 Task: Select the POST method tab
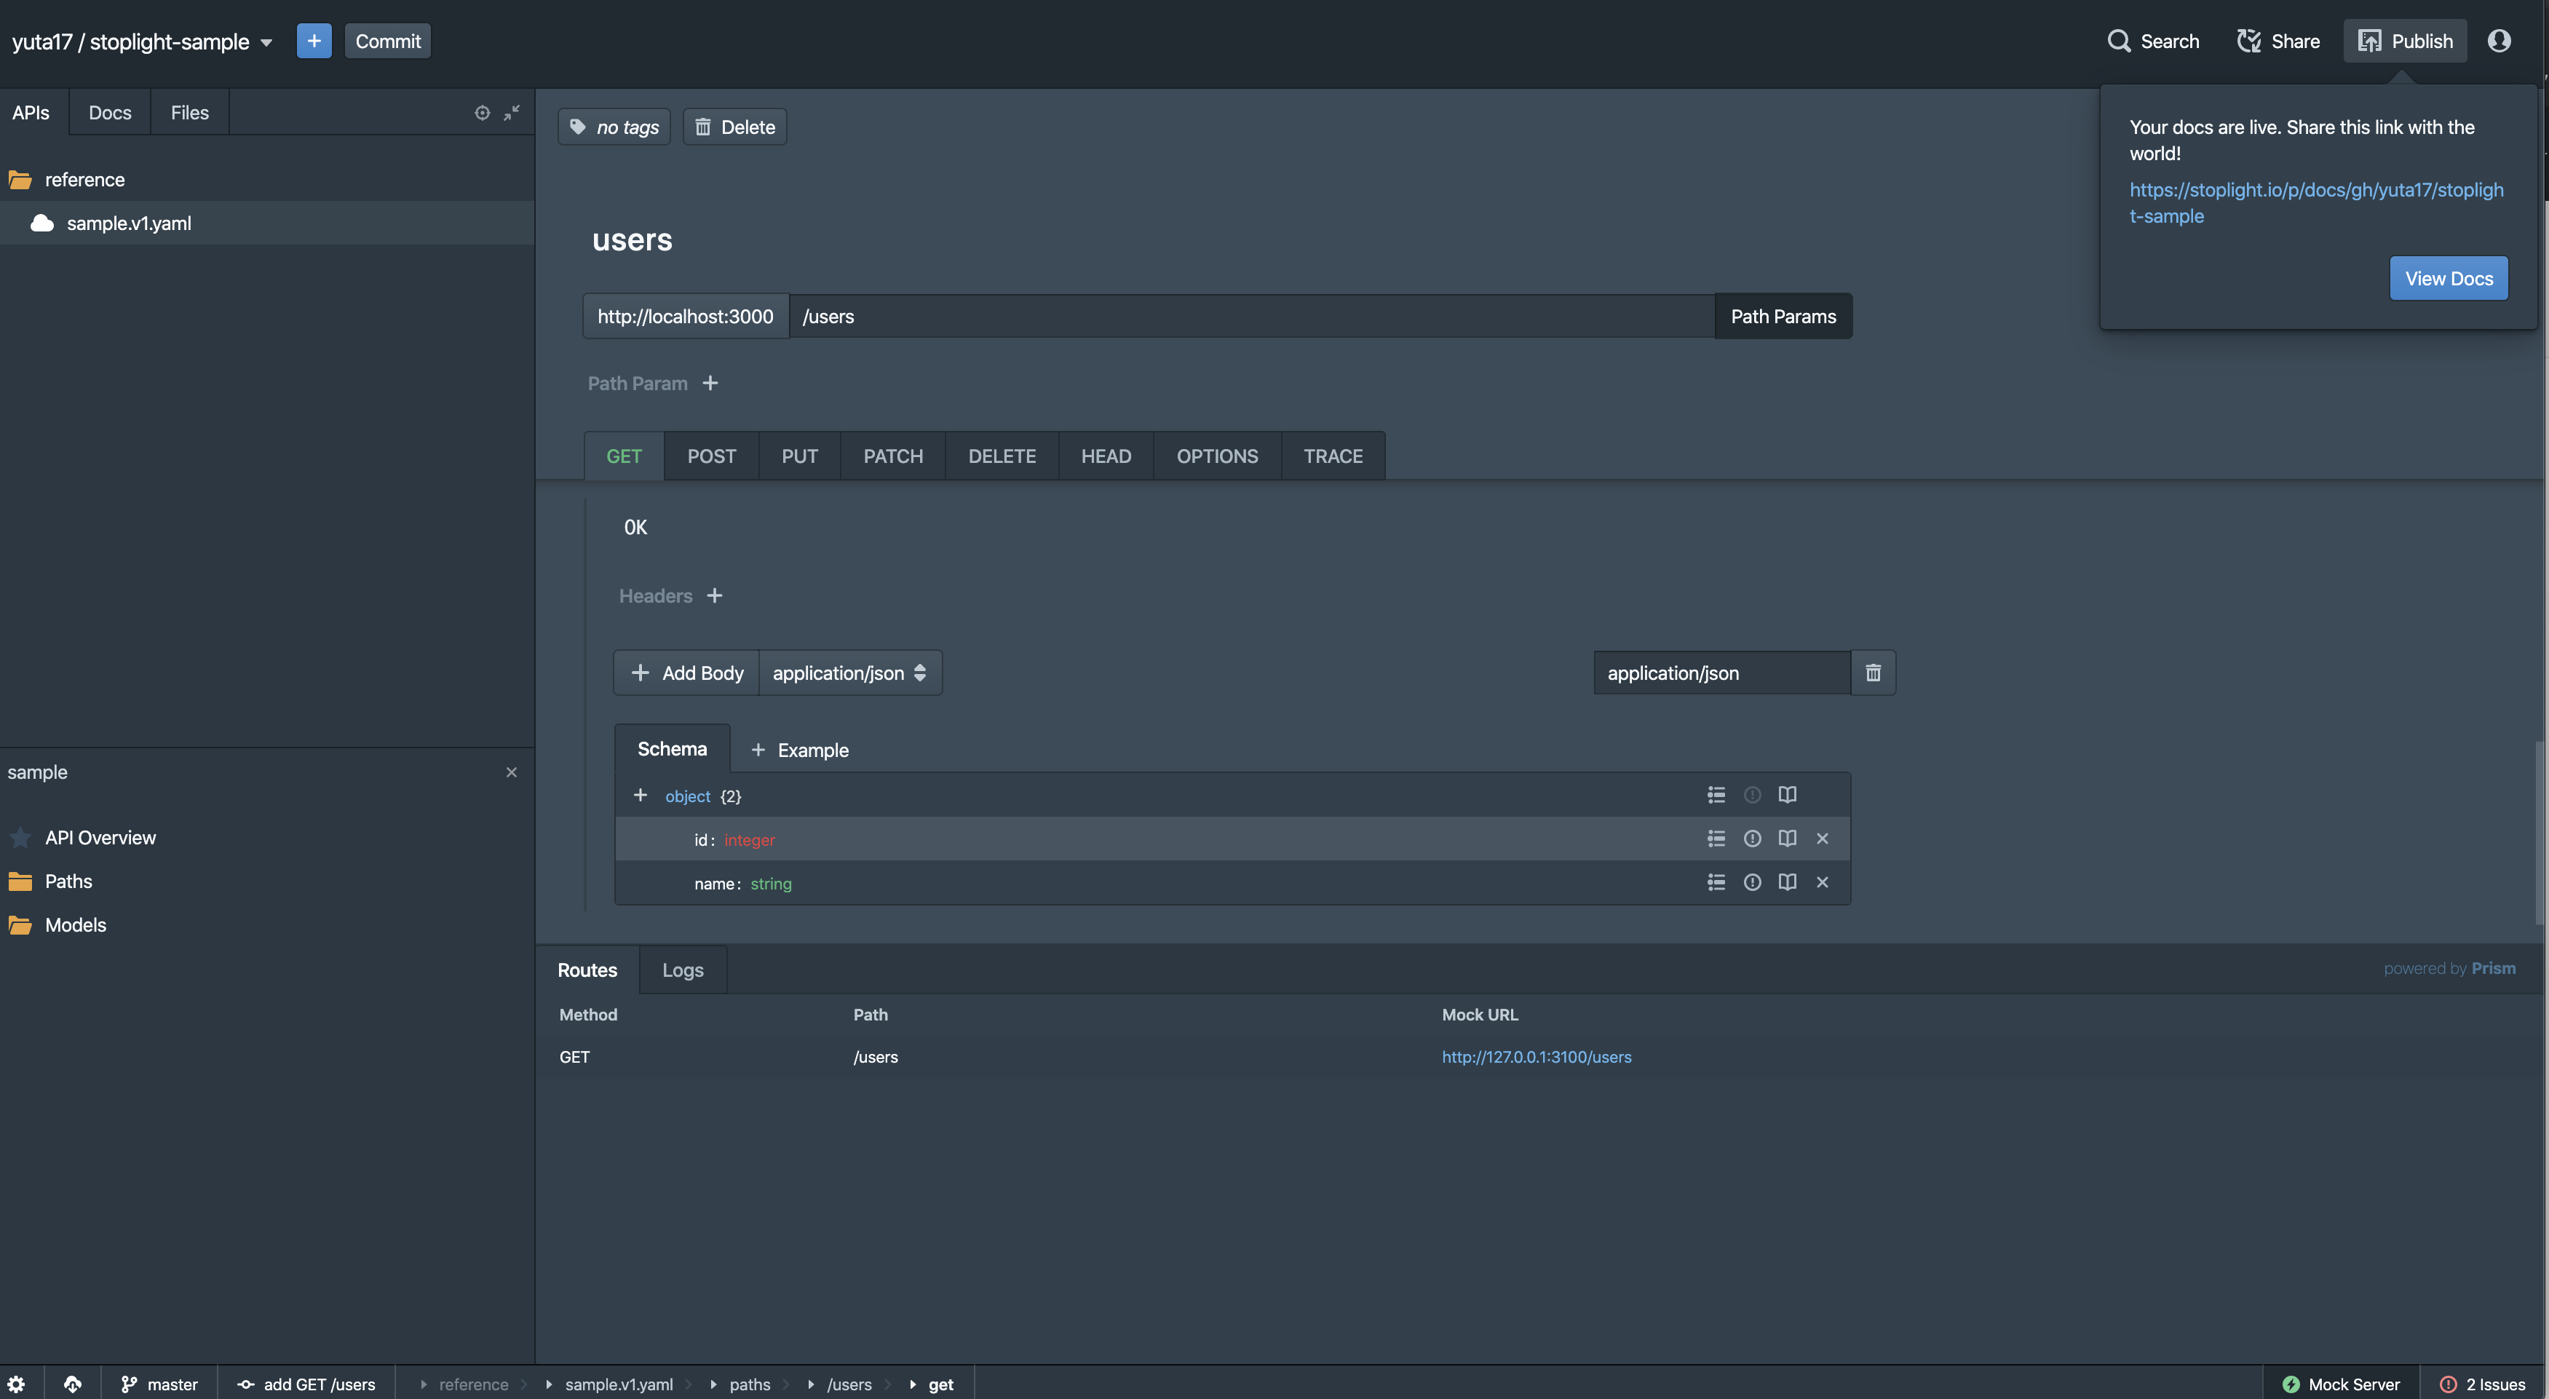coord(710,455)
